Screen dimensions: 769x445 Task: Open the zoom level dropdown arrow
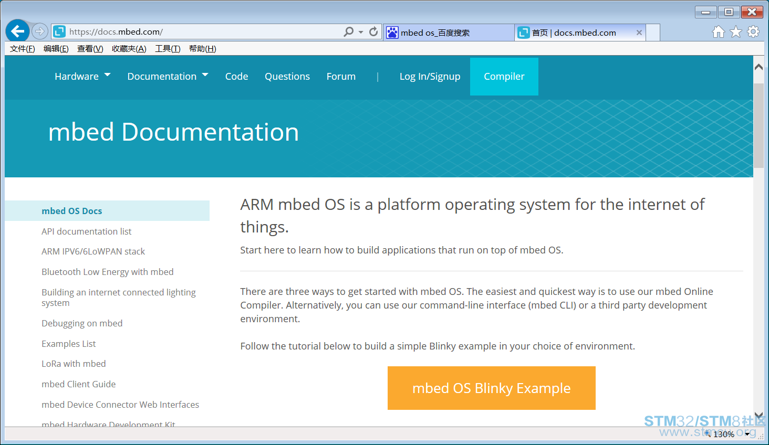pyautogui.click(x=747, y=434)
